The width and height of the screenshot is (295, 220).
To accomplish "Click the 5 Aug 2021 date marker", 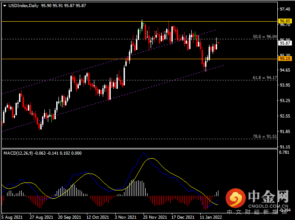I will tap(12, 217).
